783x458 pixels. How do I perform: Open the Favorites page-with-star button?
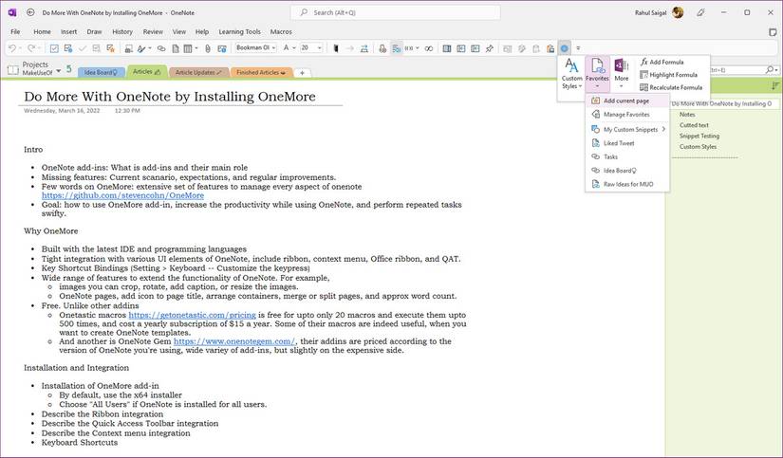(597, 73)
